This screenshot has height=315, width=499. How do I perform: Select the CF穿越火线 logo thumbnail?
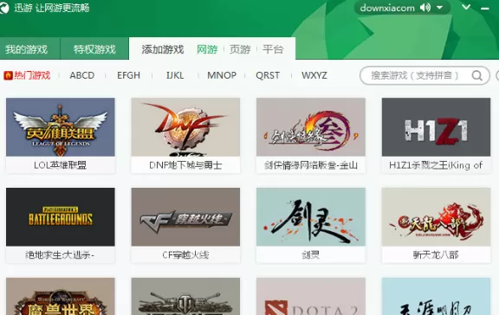tap(185, 217)
